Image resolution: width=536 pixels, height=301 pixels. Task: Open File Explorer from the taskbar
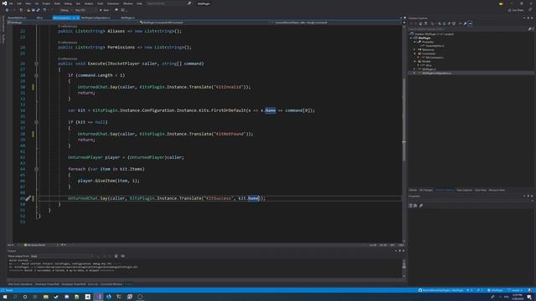(x=45, y=297)
